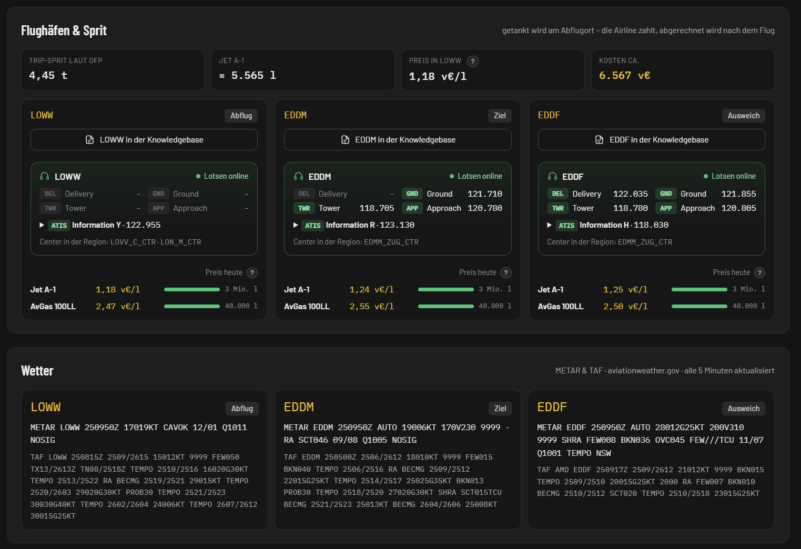Click the LOWW Lotsen online status
This screenshot has width=801, height=549.
[x=222, y=176]
